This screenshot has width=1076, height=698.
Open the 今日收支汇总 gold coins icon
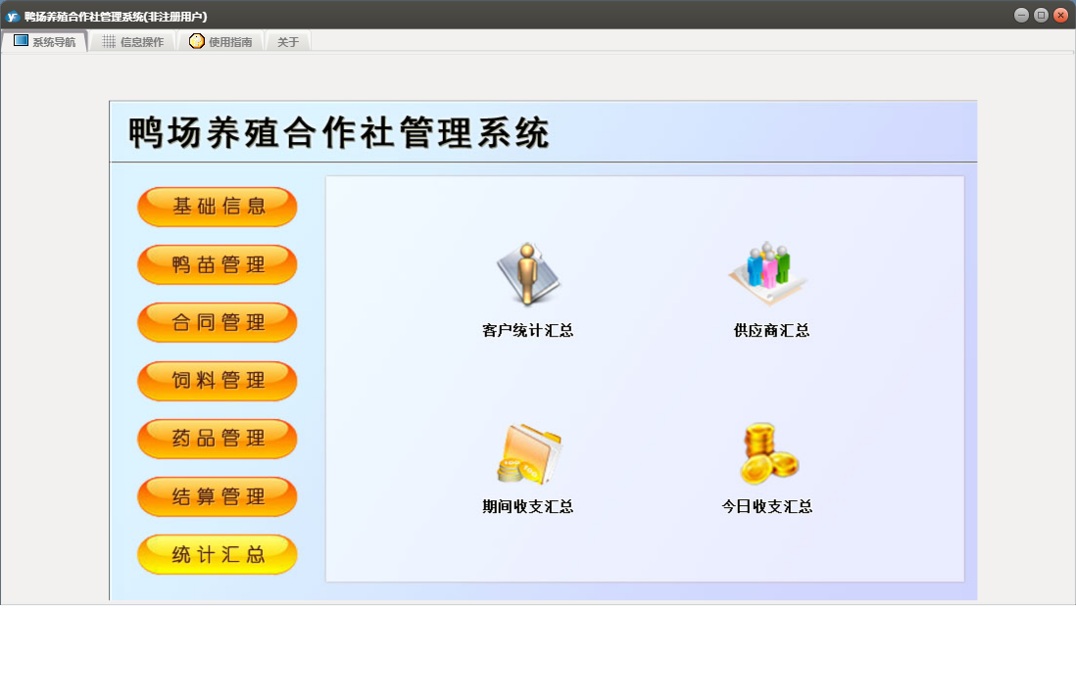tap(768, 453)
